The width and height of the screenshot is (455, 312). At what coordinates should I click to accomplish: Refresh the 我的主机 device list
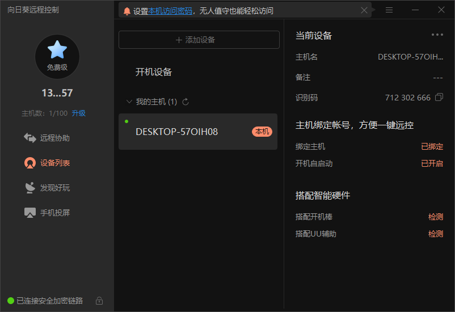186,102
